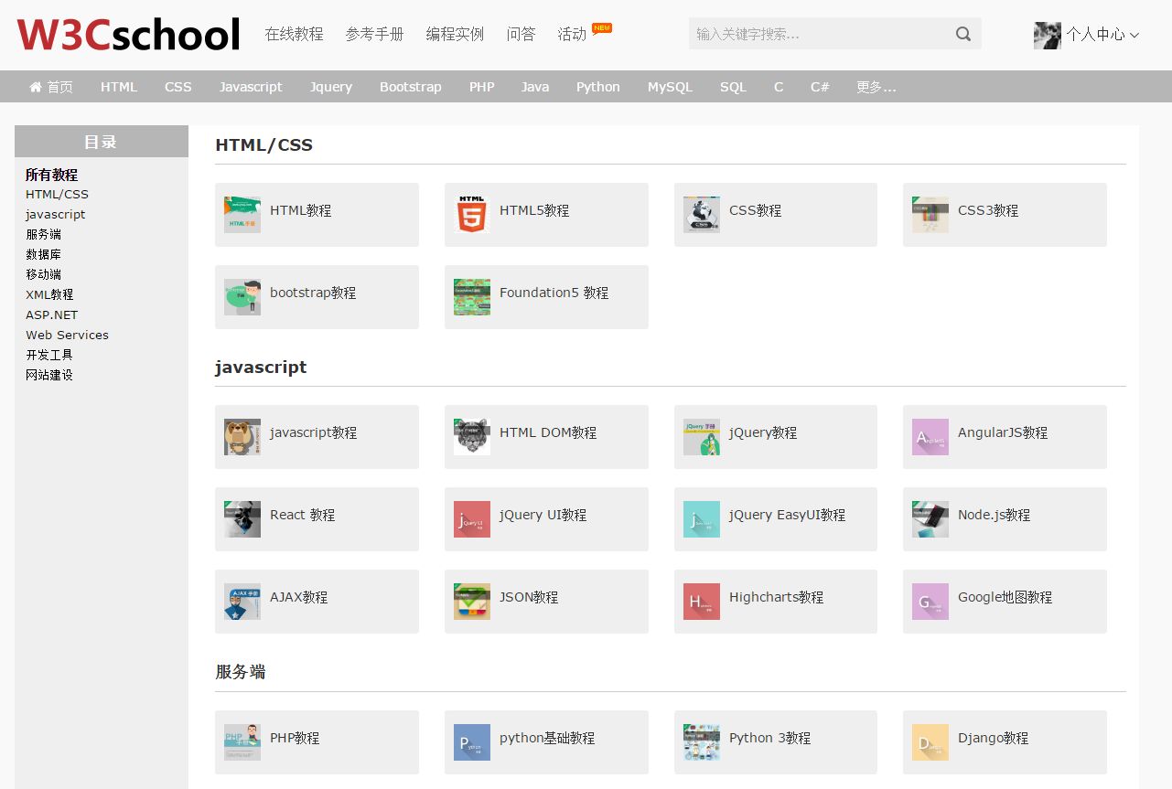
Task: Click the AngularJS教程 purple icon
Action: click(930, 437)
